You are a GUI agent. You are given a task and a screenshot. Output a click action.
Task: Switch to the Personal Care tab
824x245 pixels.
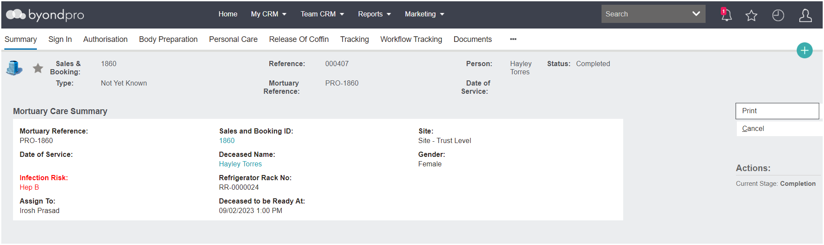[x=233, y=39]
